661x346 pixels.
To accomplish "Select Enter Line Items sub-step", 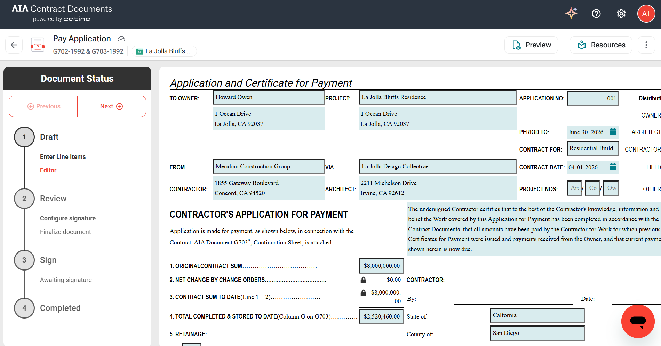I will pyautogui.click(x=63, y=157).
